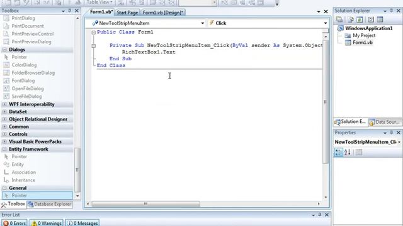Switch to Toolbox bottom tab
The width and height of the screenshot is (403, 226).
(x=13, y=204)
